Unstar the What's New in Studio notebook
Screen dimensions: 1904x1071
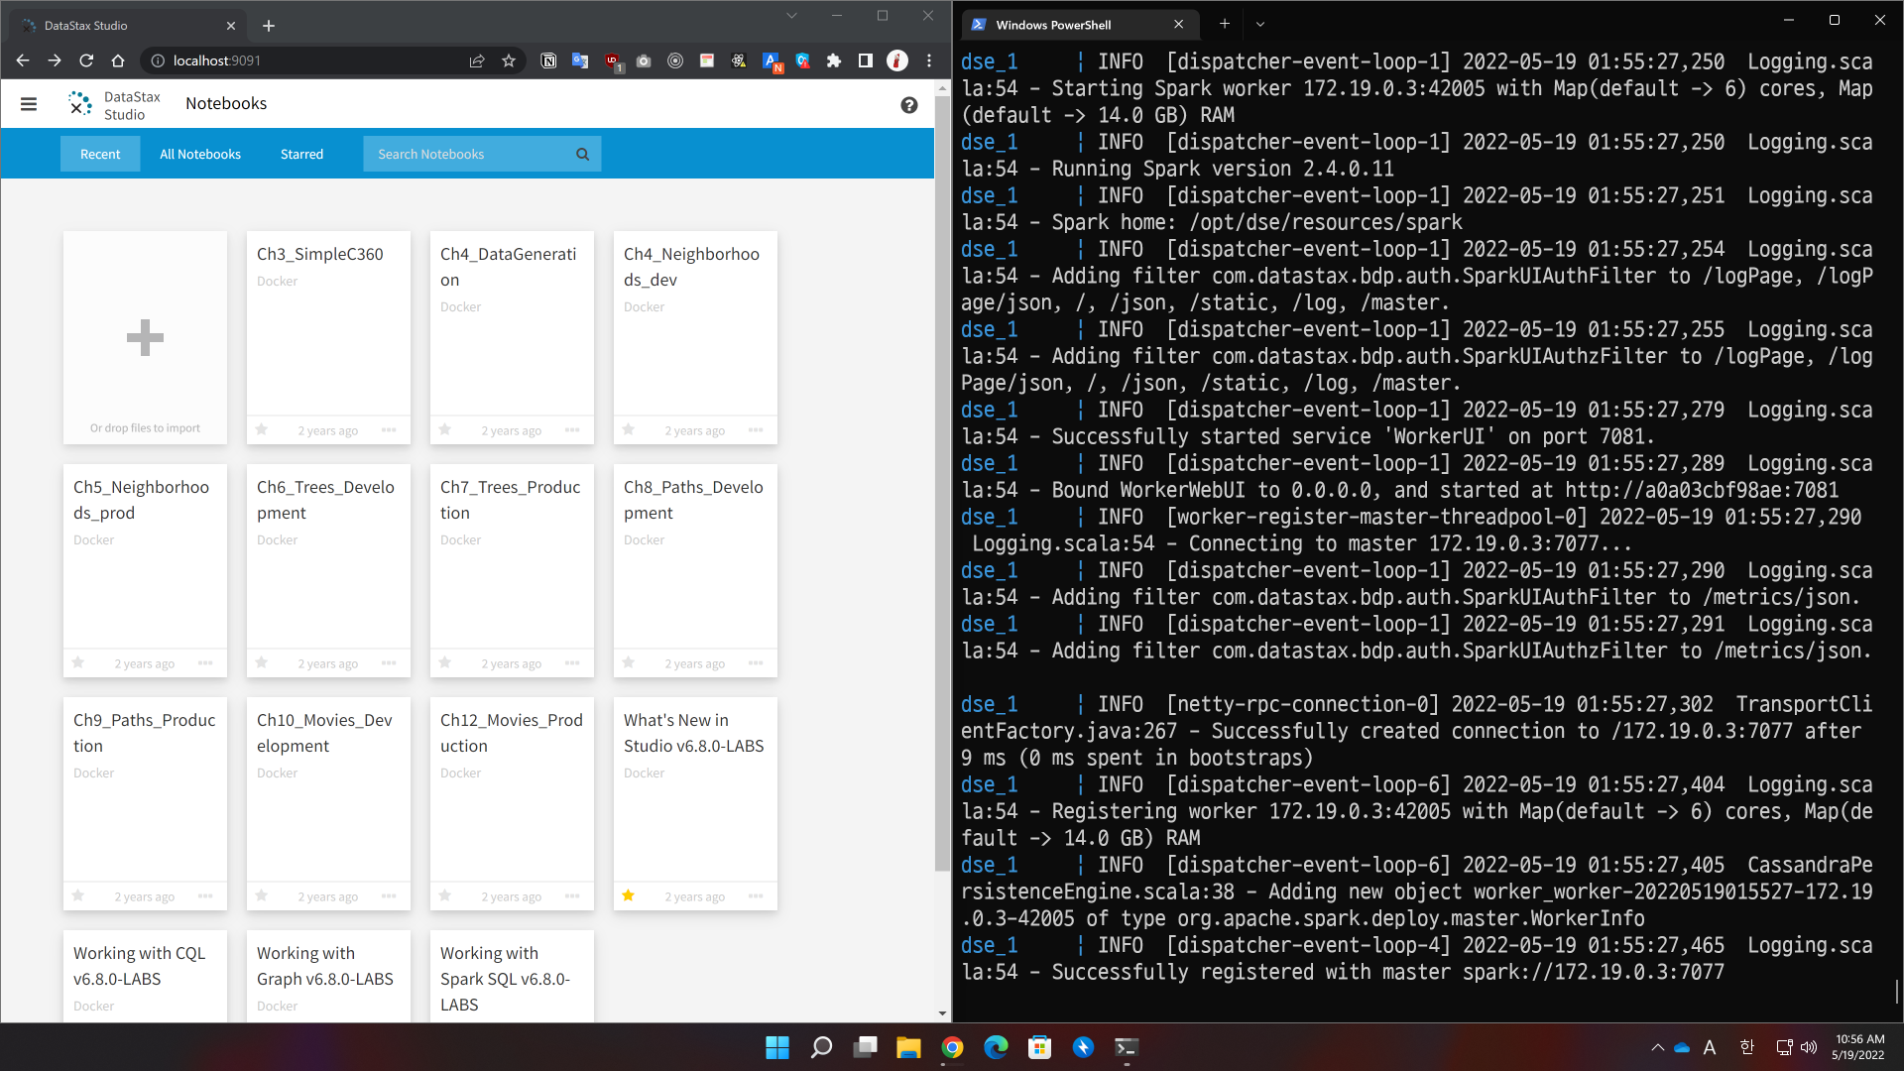point(629,895)
